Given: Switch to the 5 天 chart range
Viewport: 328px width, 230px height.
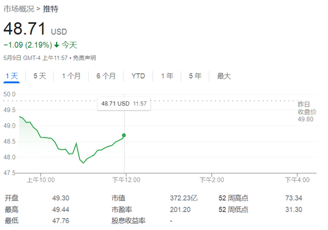Looking at the screenshot, I should [x=40, y=76].
